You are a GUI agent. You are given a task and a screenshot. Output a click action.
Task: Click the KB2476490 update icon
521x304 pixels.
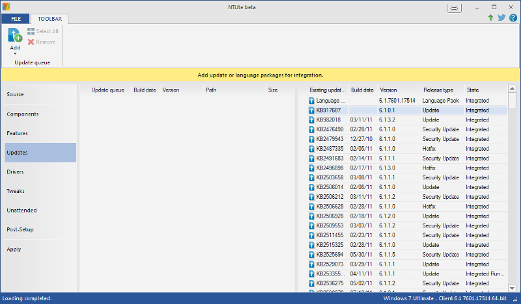312,129
